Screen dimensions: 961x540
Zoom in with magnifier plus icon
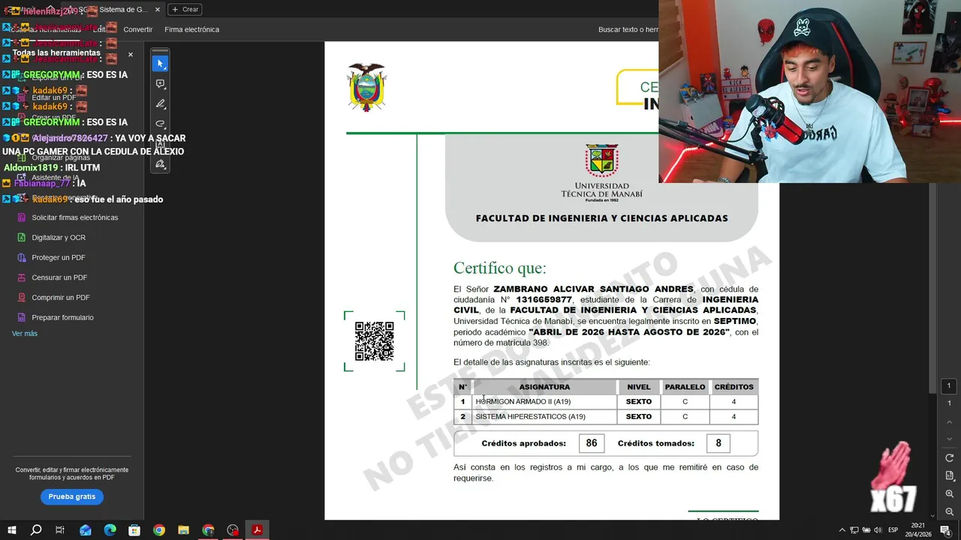click(949, 493)
